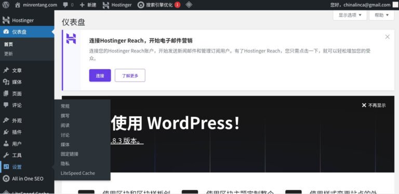Viewport: 399px width, 194px height.
Task: Click the 用户 user icon
Action: point(6,144)
